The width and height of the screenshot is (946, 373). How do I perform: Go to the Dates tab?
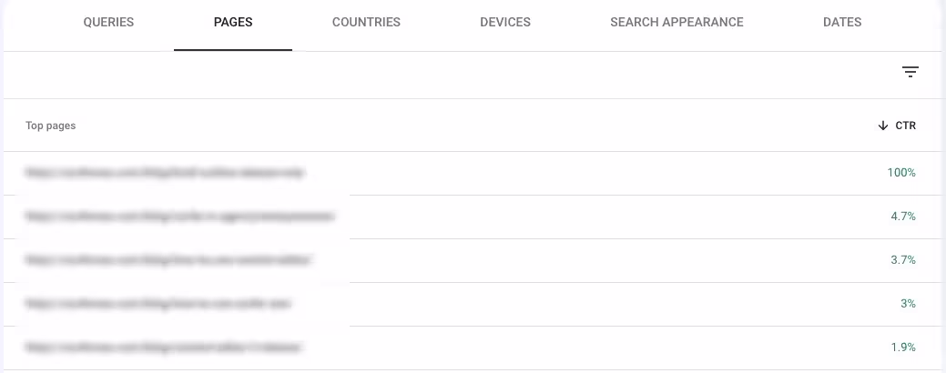pyautogui.click(x=842, y=23)
